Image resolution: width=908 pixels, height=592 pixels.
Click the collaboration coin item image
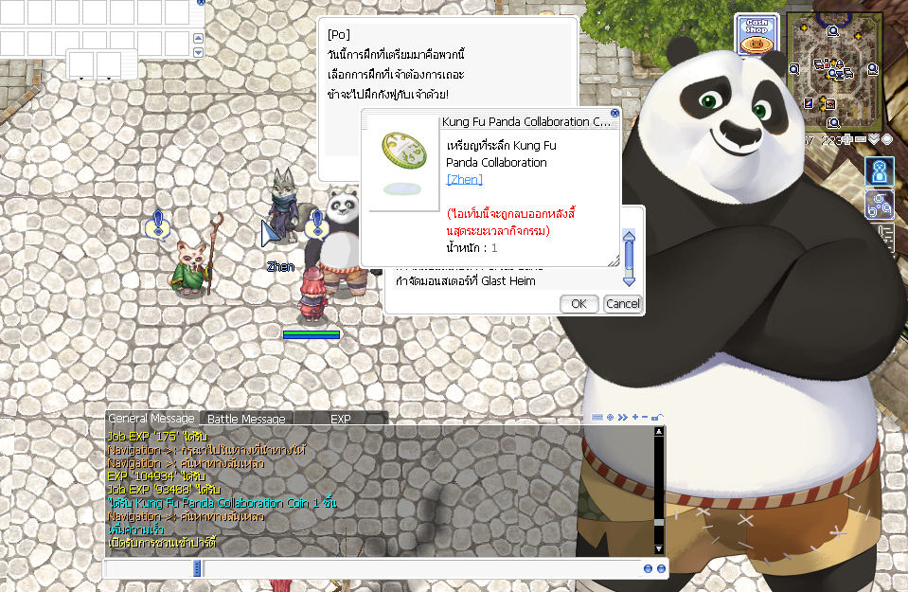[403, 152]
